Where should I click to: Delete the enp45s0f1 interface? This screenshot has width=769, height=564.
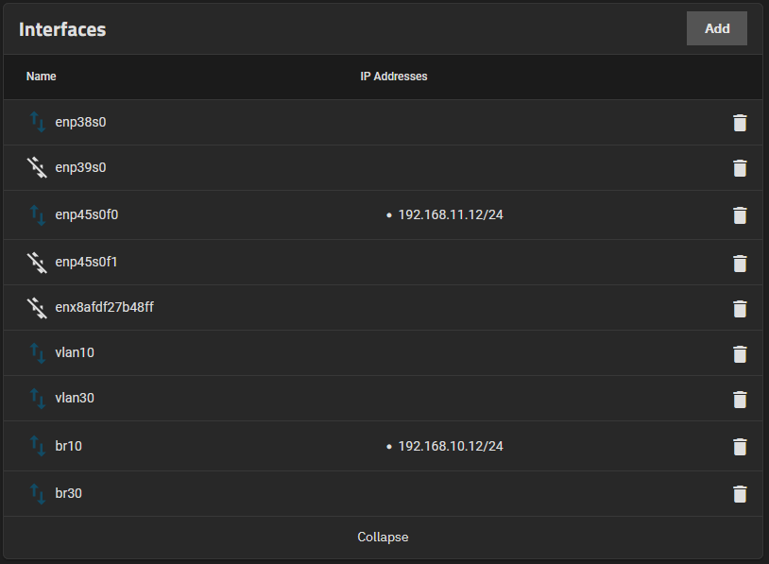point(740,263)
